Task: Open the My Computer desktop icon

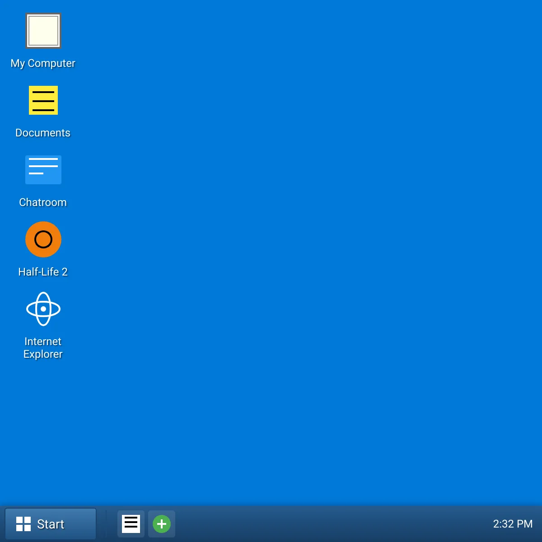Action: click(x=43, y=31)
